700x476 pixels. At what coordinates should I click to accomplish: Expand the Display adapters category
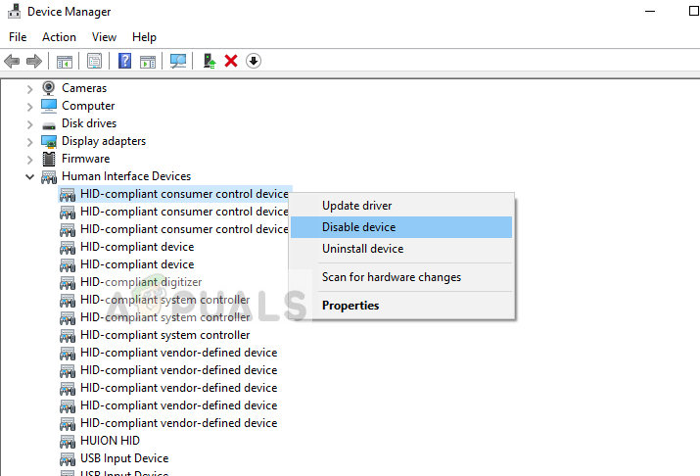[x=29, y=142]
